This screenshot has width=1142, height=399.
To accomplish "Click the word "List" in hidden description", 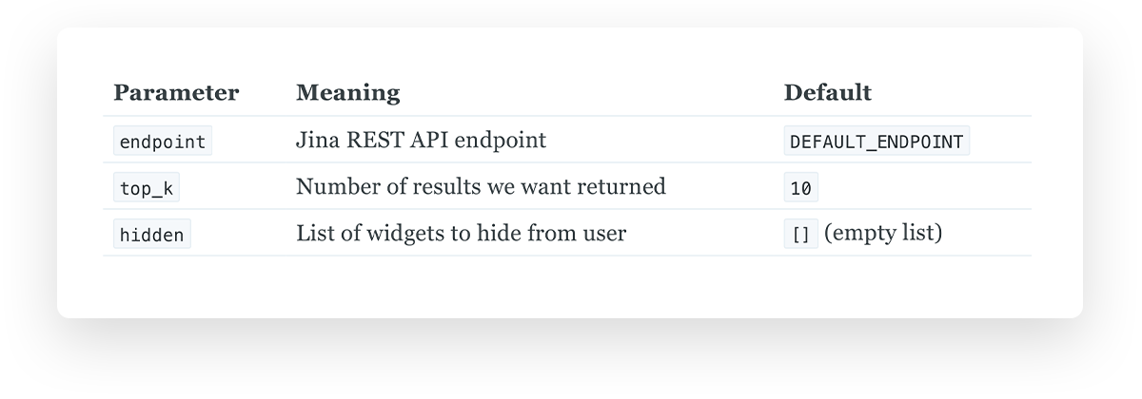I will click(x=313, y=233).
